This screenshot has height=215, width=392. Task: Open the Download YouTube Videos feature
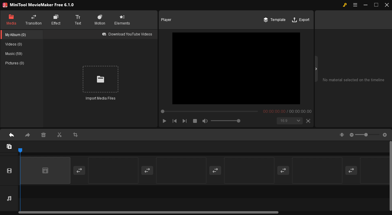coord(127,34)
